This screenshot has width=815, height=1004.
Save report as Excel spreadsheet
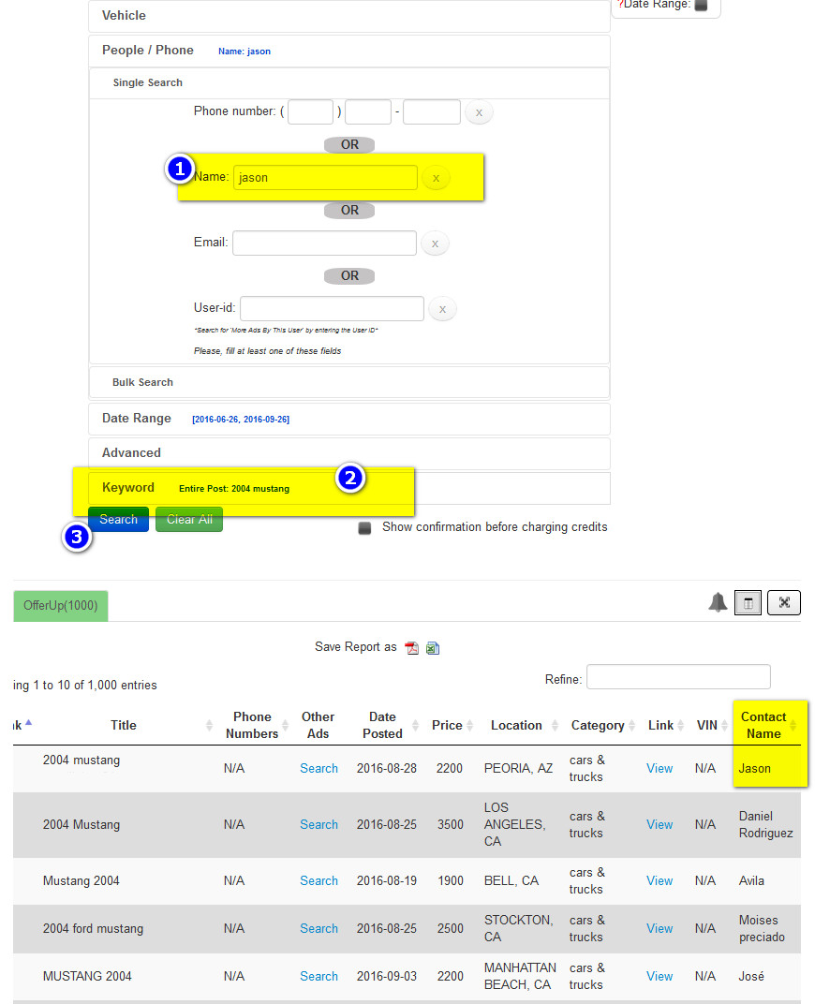coord(433,648)
